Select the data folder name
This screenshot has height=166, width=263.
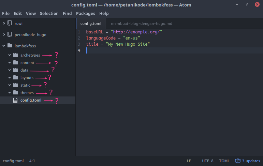[x=24, y=70]
